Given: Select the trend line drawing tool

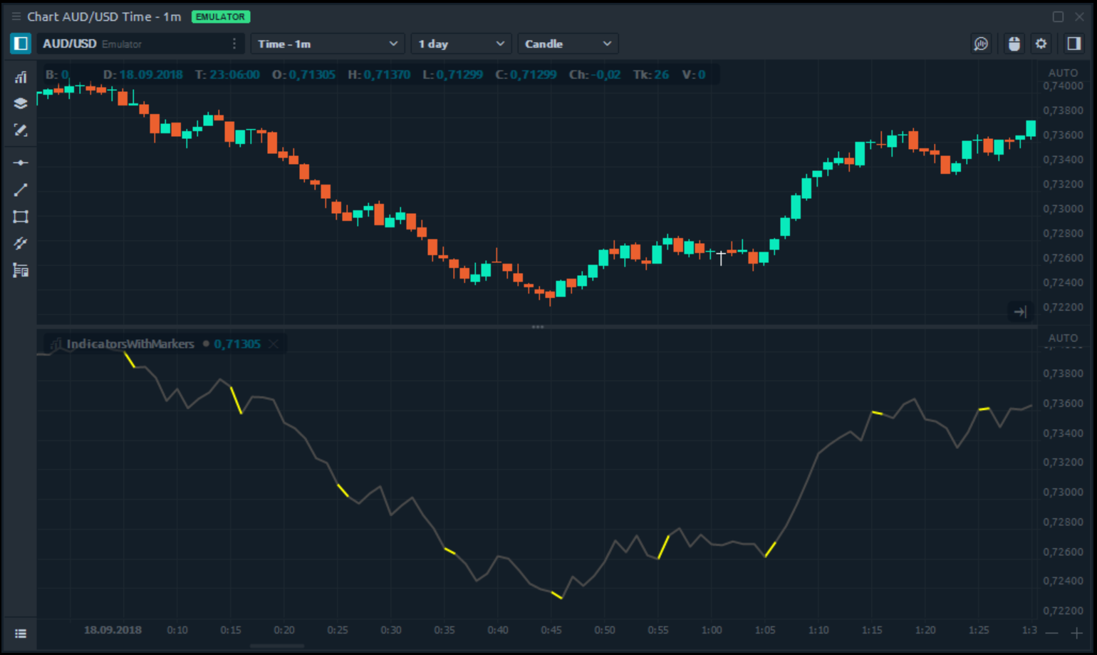Looking at the screenshot, I should tap(21, 190).
